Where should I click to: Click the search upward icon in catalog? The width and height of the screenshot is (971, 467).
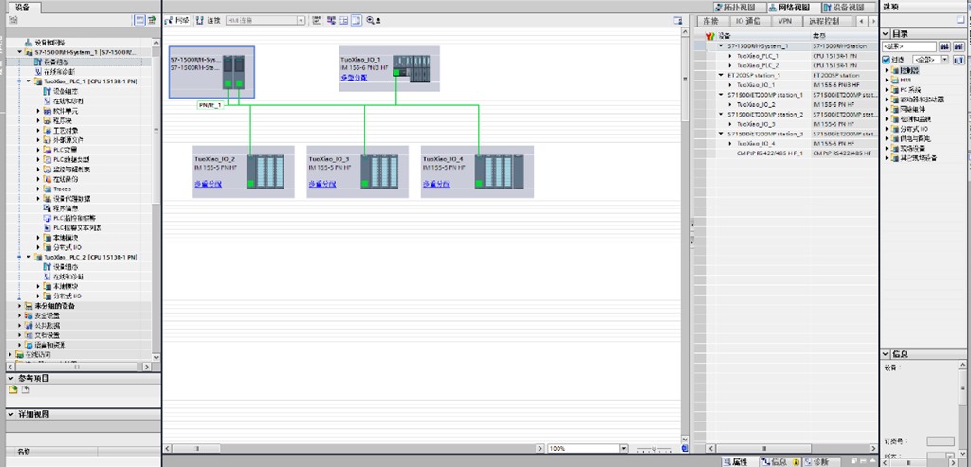tap(959, 46)
